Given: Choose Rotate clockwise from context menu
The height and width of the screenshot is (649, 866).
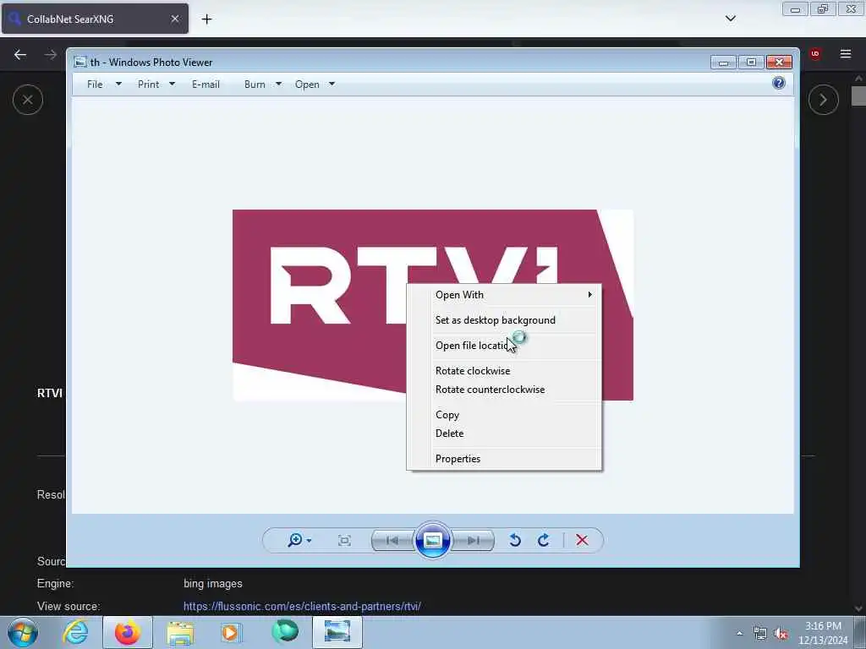Looking at the screenshot, I should pos(504,371).
